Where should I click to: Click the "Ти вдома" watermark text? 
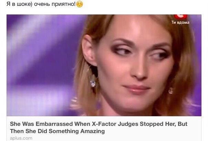180,22
